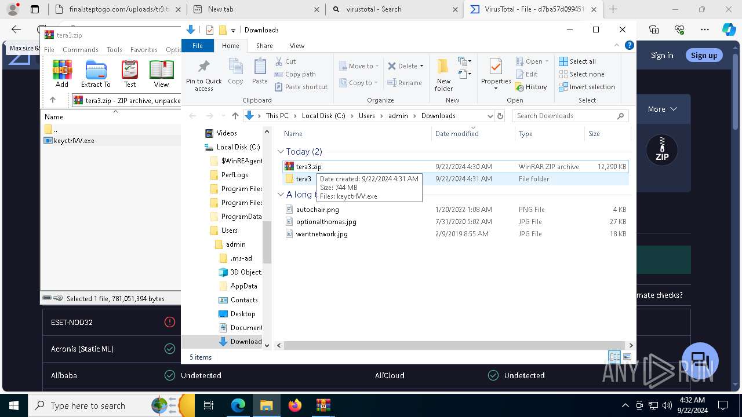Click Copy path in ribbon
Screen dimensions: 742x417
click(295, 74)
